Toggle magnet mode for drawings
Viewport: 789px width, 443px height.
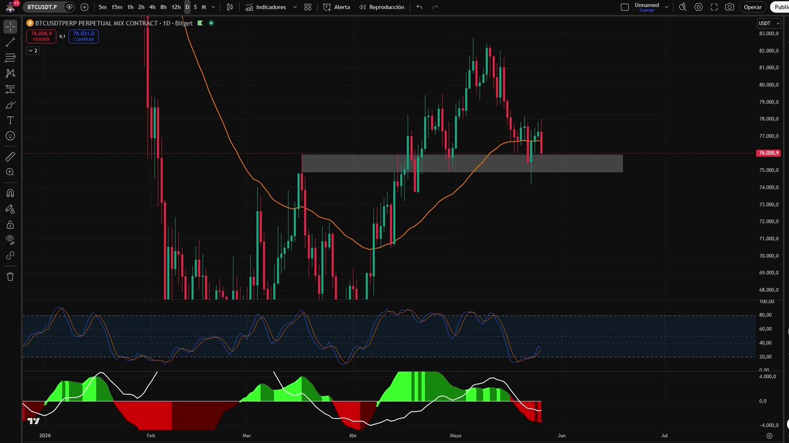[11, 193]
